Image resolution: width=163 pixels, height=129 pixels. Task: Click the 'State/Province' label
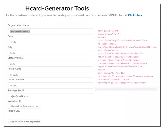16,58
